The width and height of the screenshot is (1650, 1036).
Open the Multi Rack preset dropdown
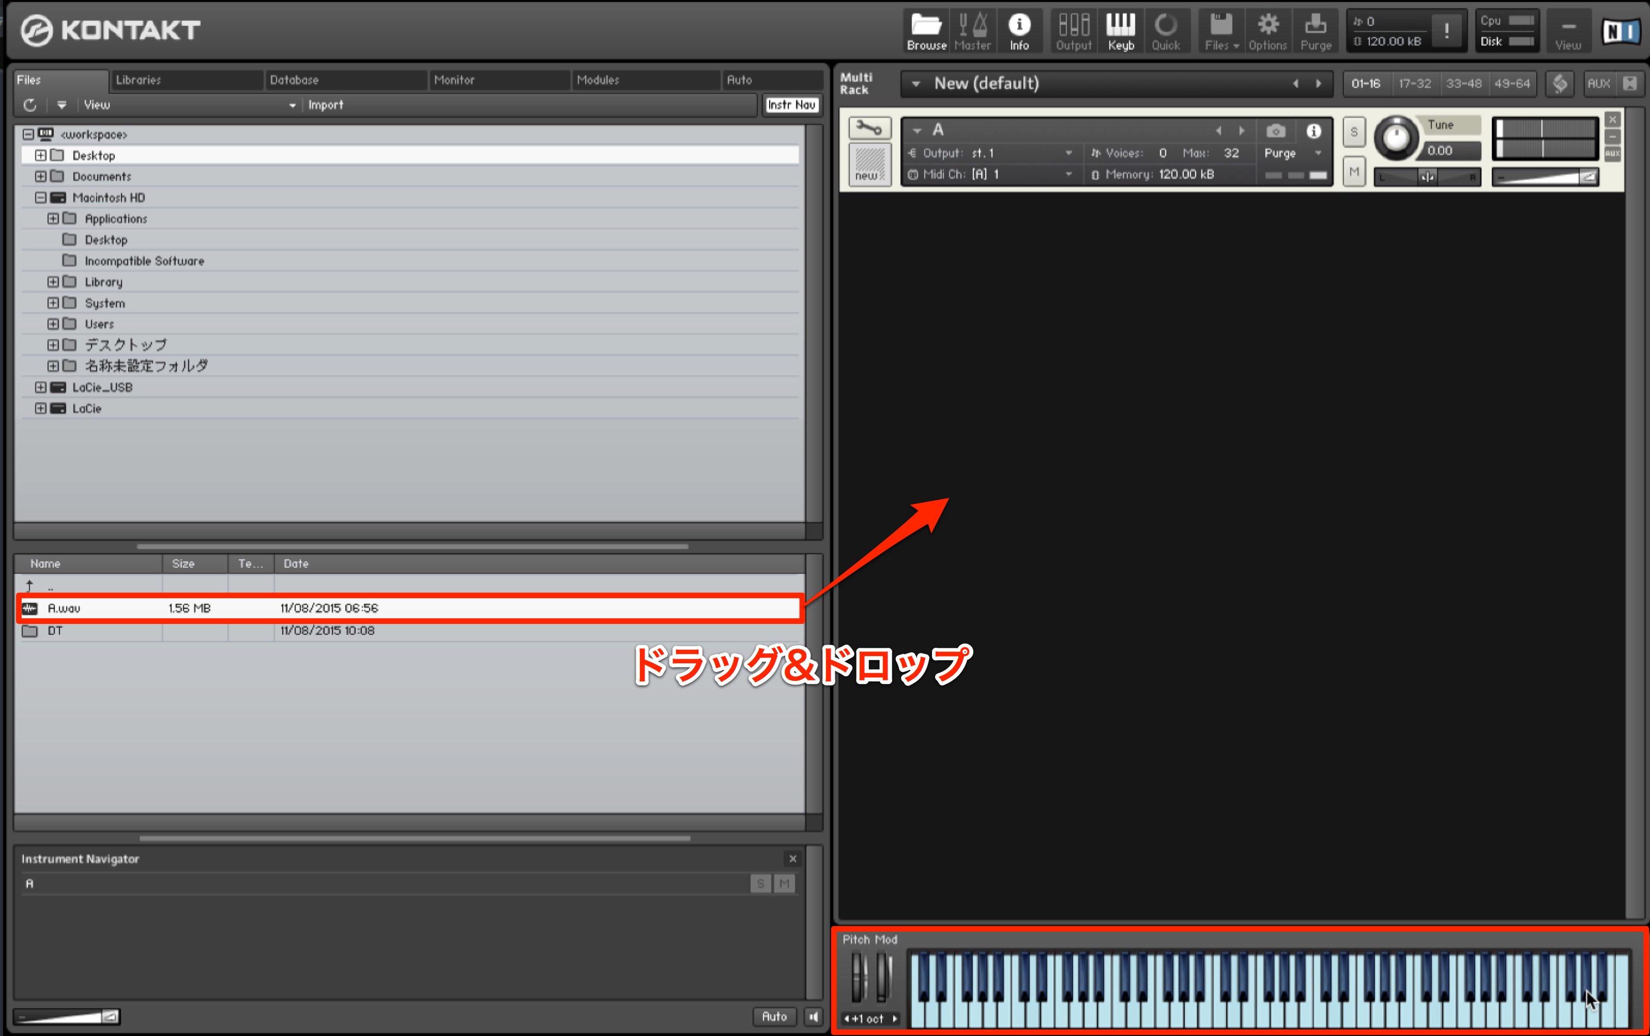coord(916,84)
